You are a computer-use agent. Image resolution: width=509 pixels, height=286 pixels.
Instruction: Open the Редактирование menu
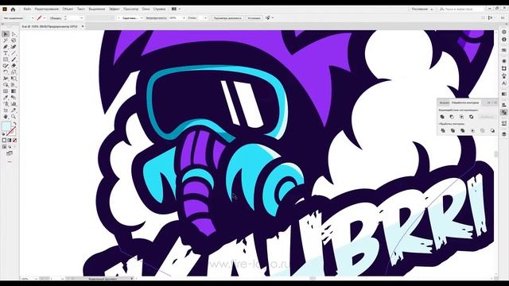47,9
